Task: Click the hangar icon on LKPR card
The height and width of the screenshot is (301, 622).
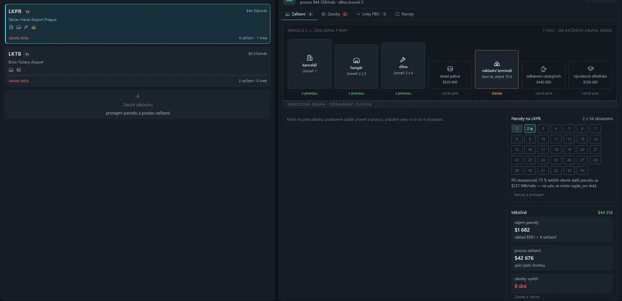Action: pos(18,27)
